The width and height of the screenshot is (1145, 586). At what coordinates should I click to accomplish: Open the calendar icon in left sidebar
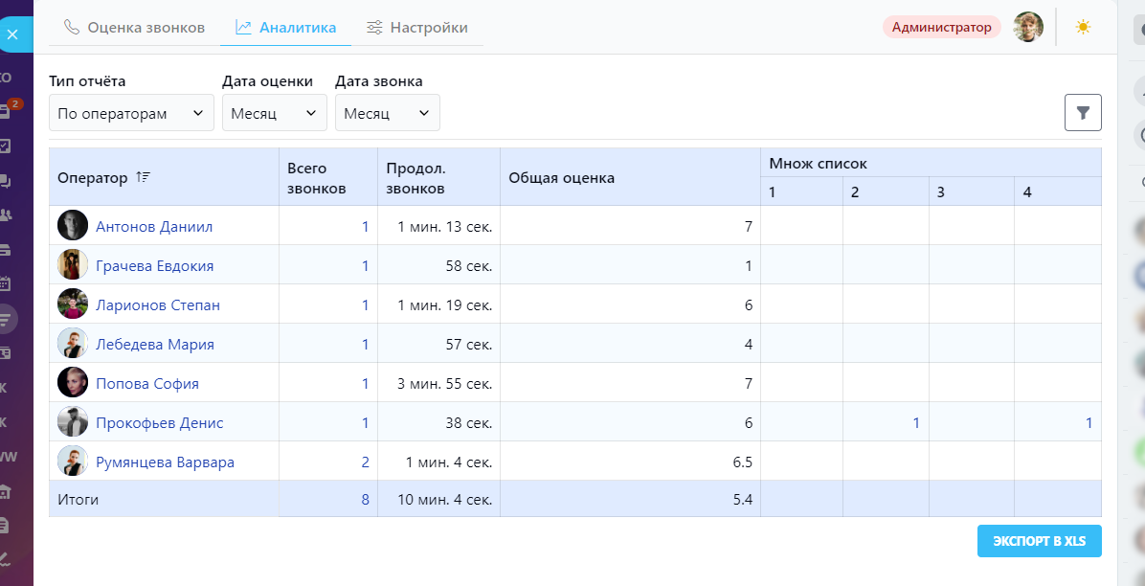click(5, 283)
